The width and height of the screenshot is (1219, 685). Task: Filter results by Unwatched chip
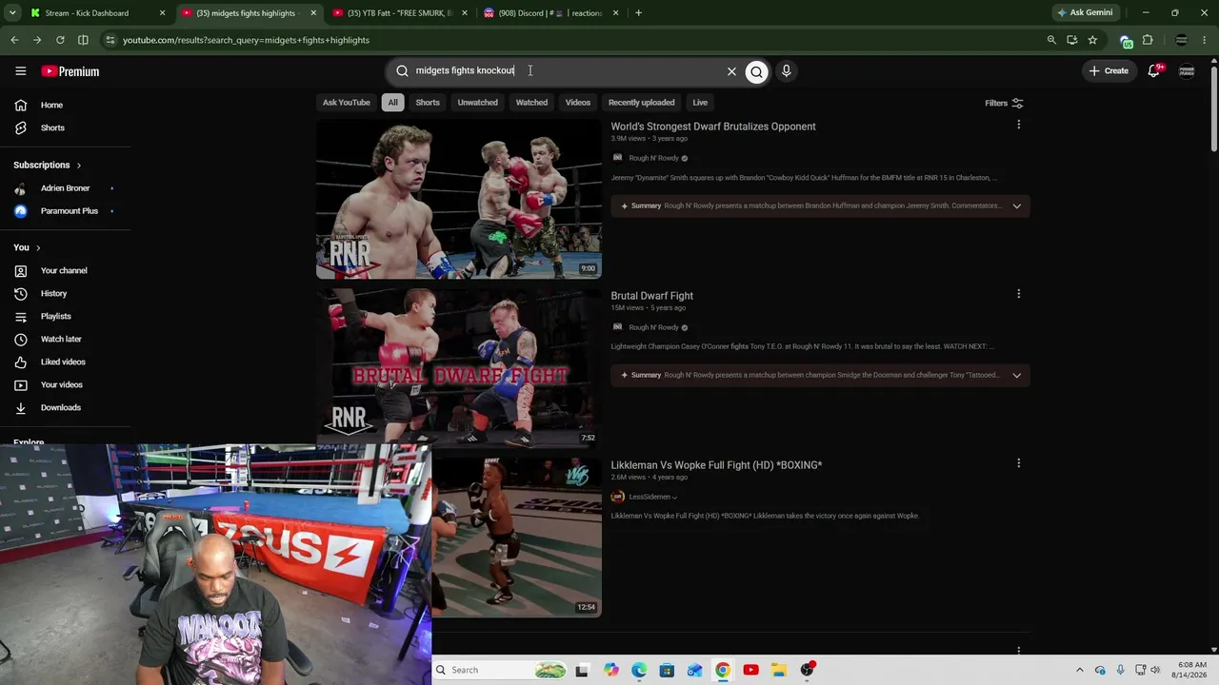477,103
